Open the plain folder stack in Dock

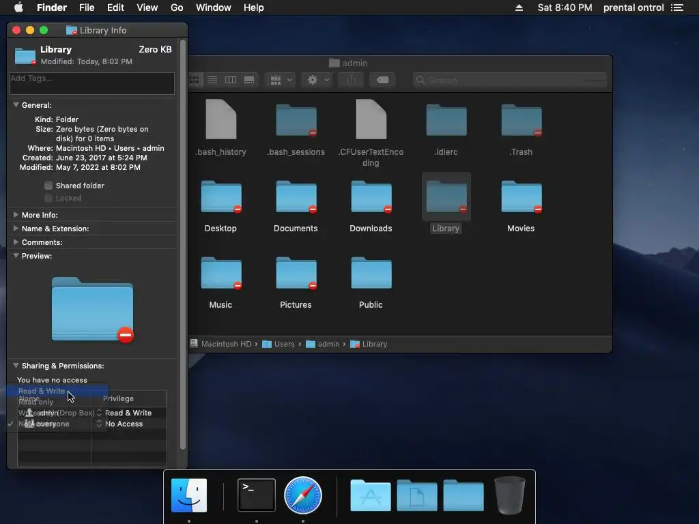[x=463, y=495]
